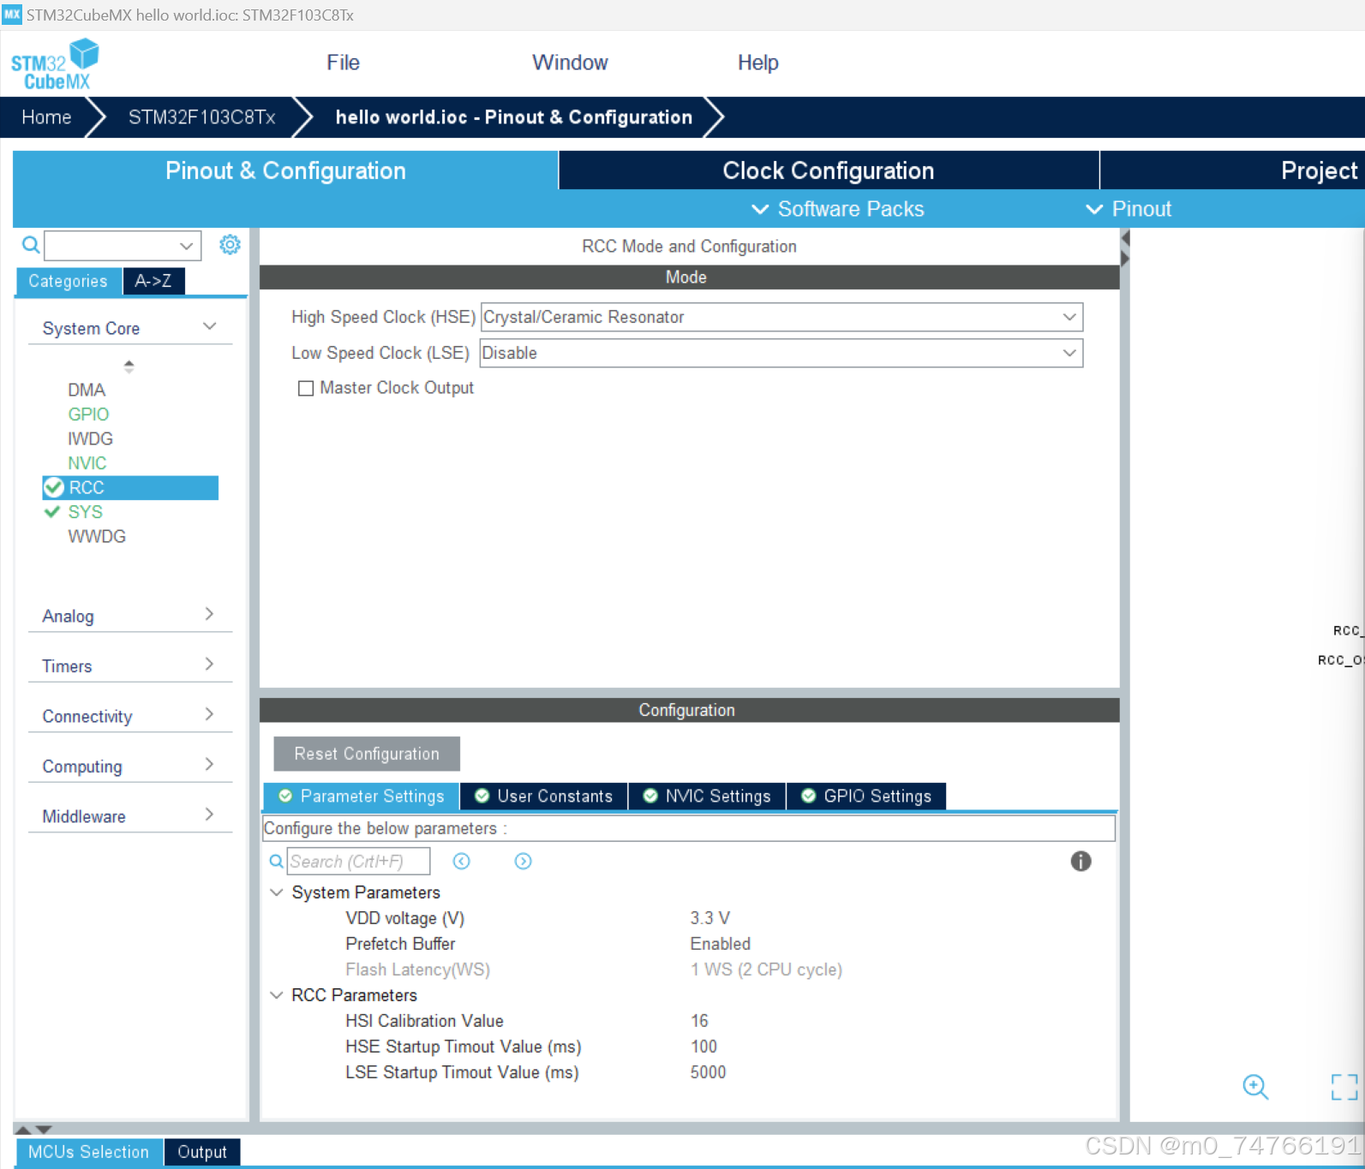Select IWDG in System Core
Viewport: 1365px width, 1169px height.
point(90,438)
